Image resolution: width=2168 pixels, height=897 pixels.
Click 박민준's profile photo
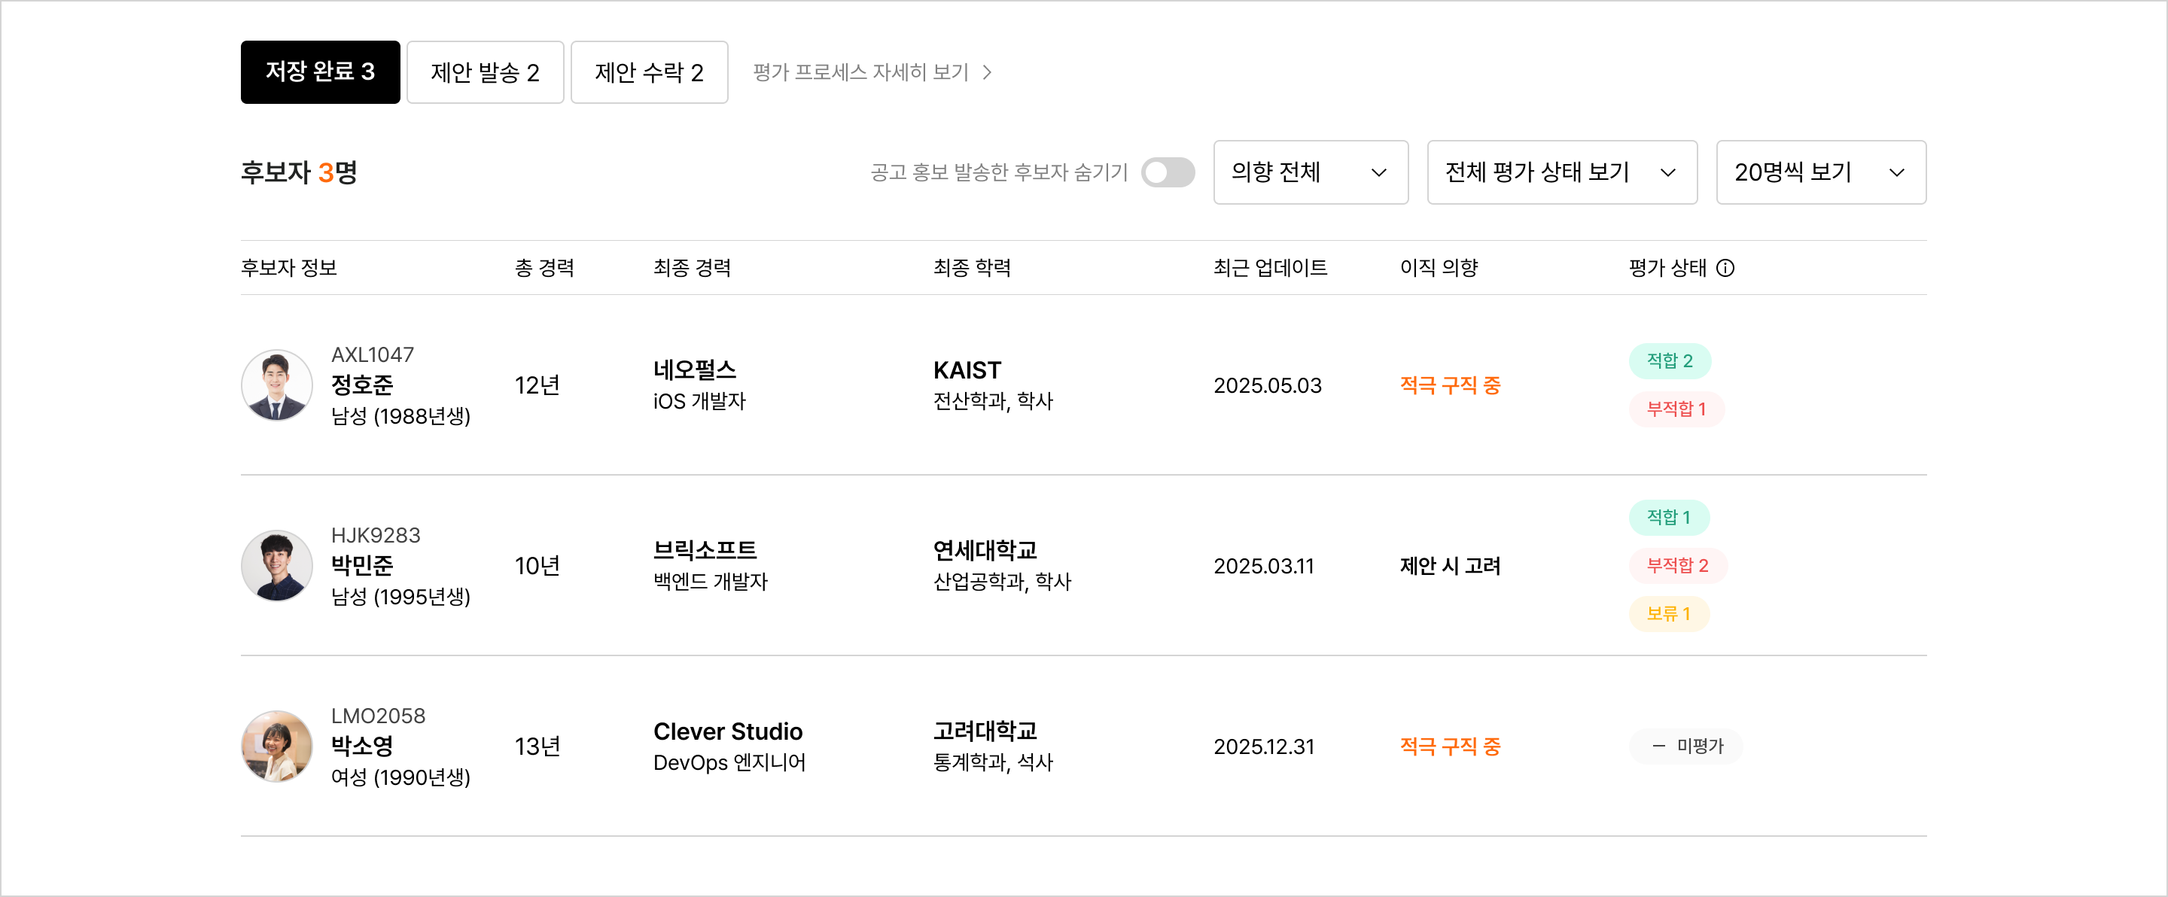[x=277, y=565]
